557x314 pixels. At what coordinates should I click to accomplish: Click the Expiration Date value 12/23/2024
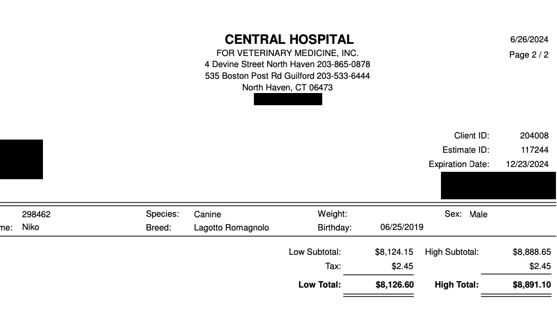[x=527, y=164]
